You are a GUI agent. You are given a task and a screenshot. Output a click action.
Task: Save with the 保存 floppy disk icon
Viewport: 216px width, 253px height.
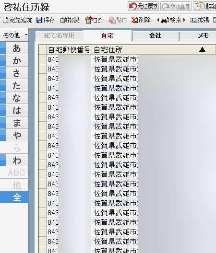pyautogui.click(x=39, y=20)
